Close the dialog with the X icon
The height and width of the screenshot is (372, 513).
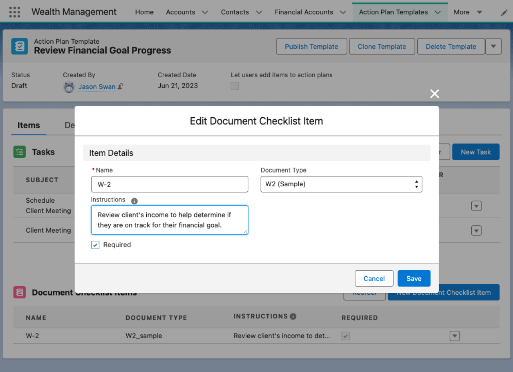pos(434,94)
